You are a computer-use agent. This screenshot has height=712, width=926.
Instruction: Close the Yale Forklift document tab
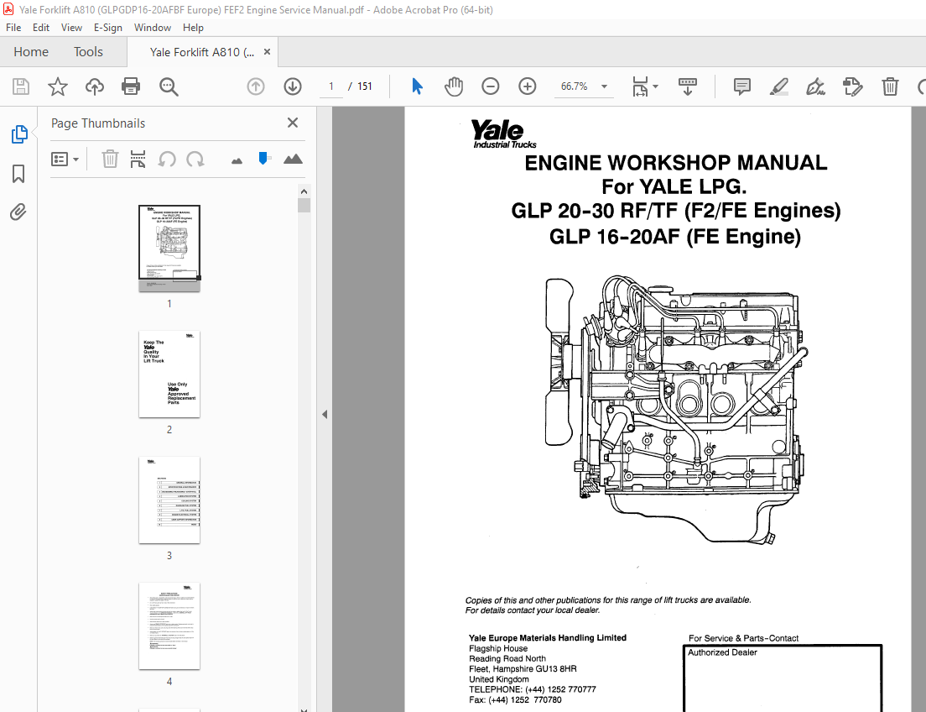[267, 51]
